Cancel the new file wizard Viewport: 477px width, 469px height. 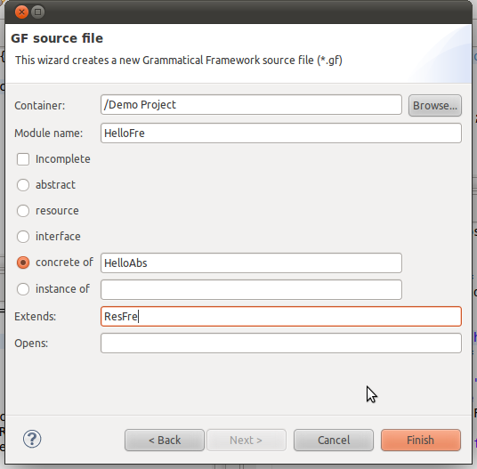[334, 441]
